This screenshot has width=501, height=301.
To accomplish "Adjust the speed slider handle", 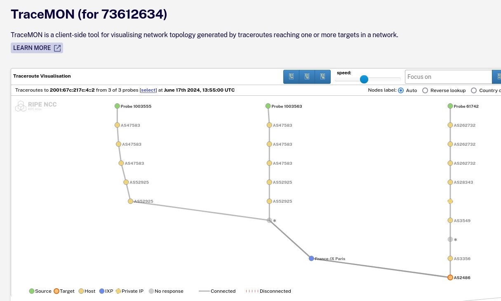I will click(x=364, y=79).
